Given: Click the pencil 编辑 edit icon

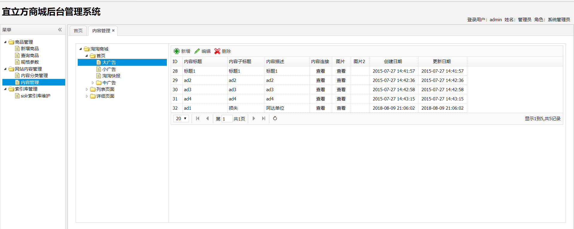Looking at the screenshot, I should pos(197,51).
